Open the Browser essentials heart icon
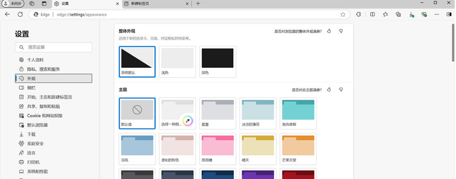The height and width of the screenshot is (179, 456). [x=424, y=14]
